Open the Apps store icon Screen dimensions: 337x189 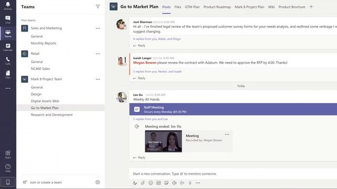click(8, 154)
